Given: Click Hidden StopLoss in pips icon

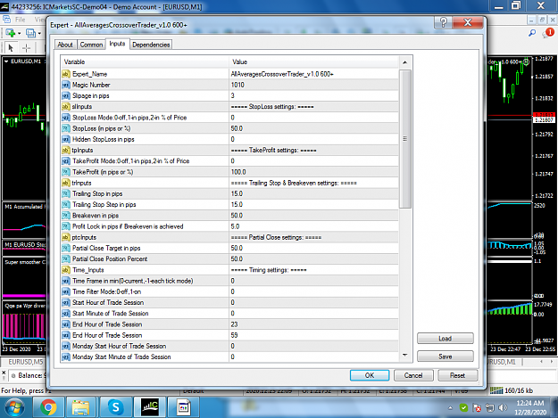Looking at the screenshot, I should tap(66, 139).
